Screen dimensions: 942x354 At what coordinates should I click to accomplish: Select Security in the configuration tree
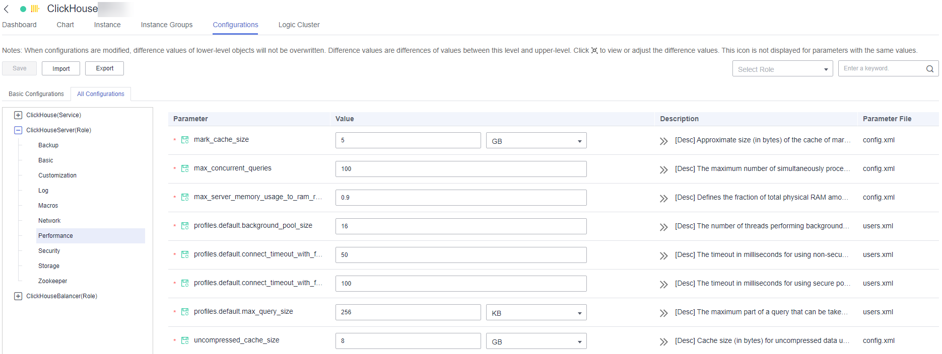click(49, 251)
